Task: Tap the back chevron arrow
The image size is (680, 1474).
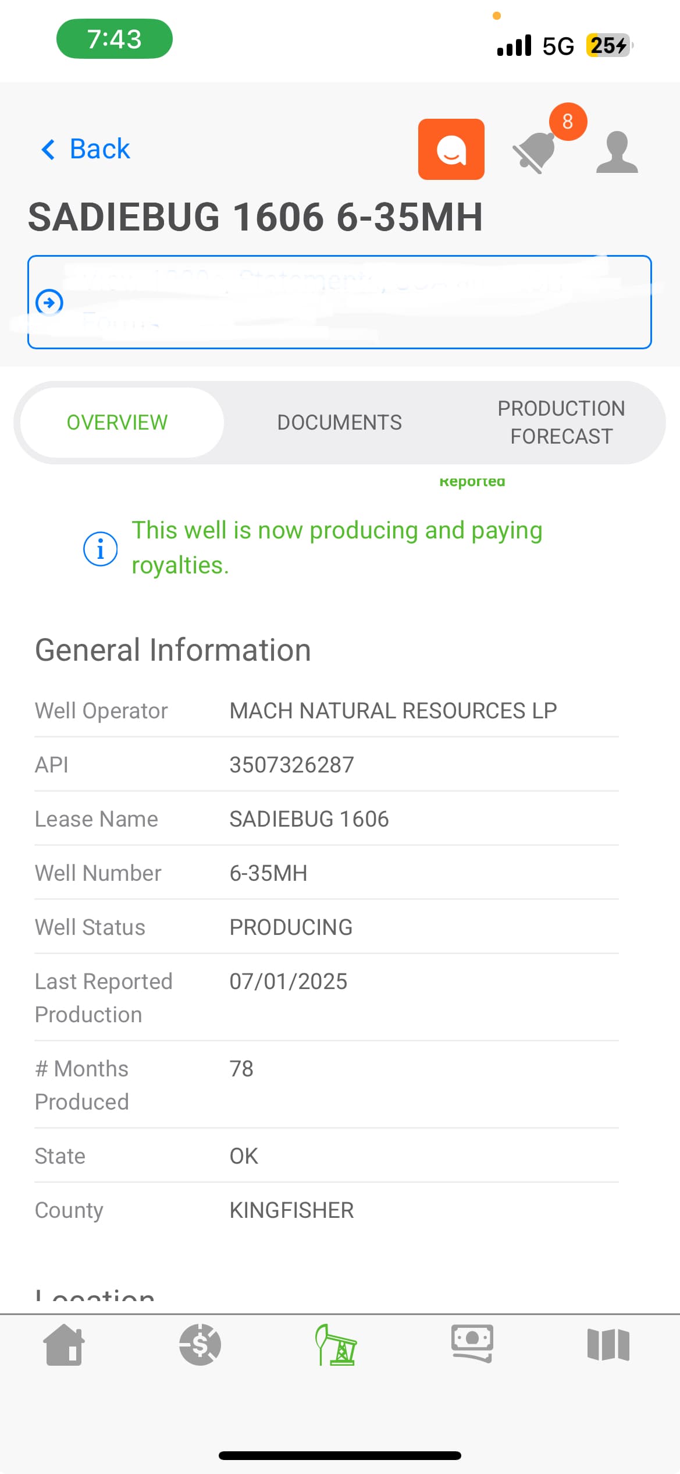Action: click(48, 150)
